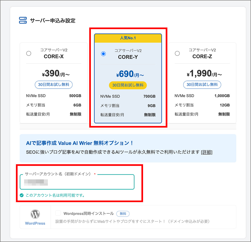Image resolution: width=251 pixels, height=242 pixels.
Task: Click the 30日間お試し無料 badge under CORE-Y
Action: [128, 85]
